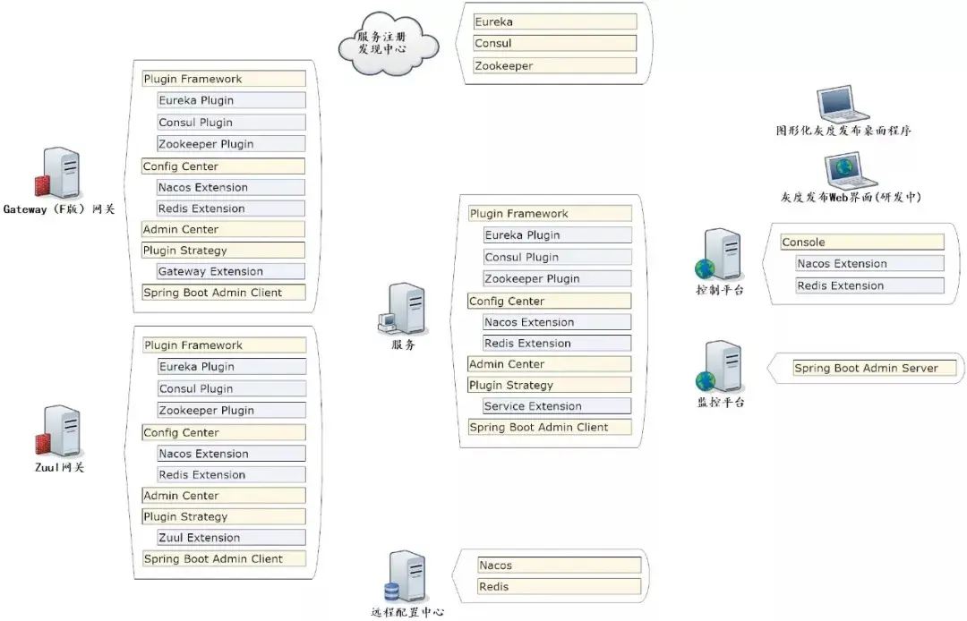
Task: Select the 控制平台 globe server icon
Action: [719, 254]
